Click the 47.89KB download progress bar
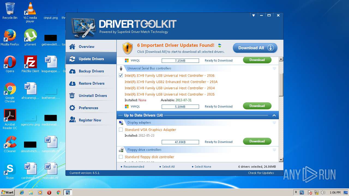The image size is (349, 196). 180,142
